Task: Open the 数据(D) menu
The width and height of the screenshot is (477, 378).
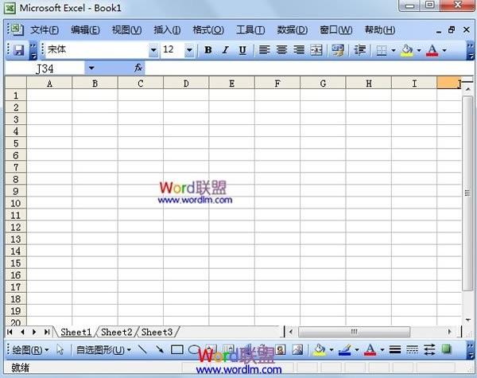Action: [x=293, y=30]
